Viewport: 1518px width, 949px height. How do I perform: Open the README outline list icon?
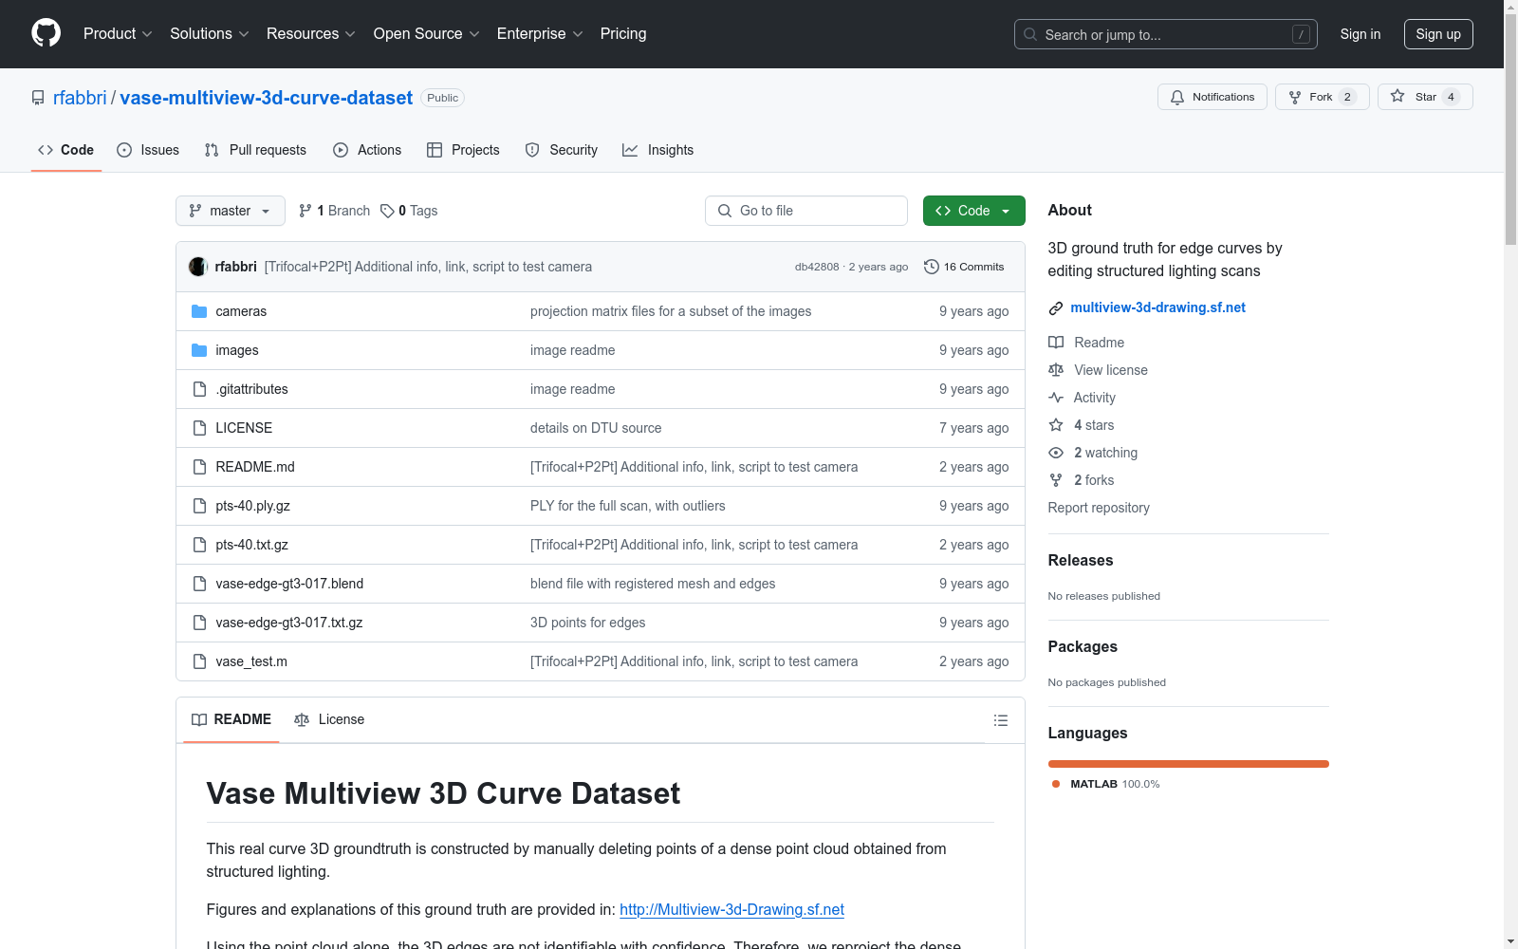click(x=1000, y=720)
